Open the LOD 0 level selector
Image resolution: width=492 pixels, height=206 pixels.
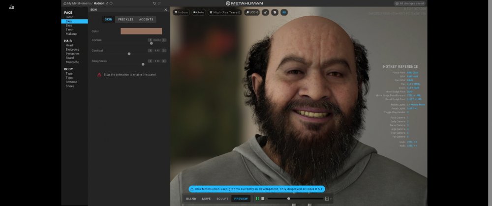(252, 12)
